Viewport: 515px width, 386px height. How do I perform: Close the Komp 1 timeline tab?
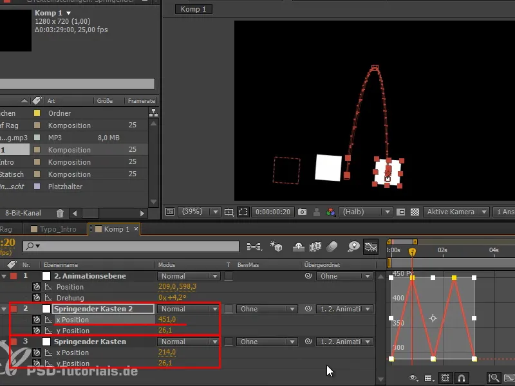[x=136, y=229]
